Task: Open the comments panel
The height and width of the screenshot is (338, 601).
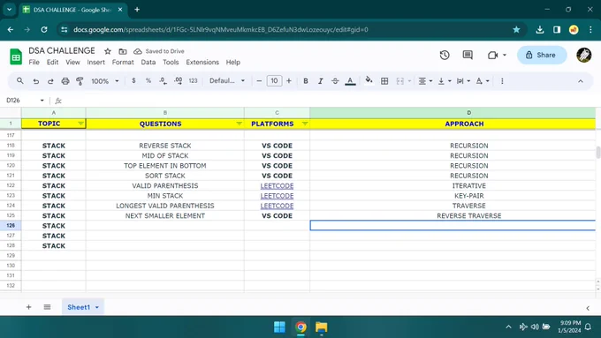Action: pos(468,55)
